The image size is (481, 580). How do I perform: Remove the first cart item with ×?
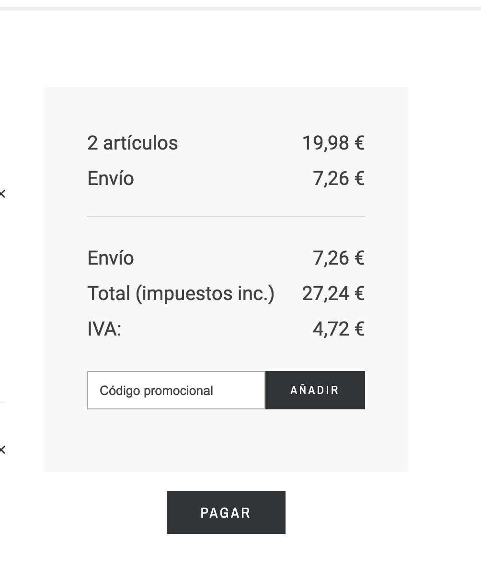coord(3,194)
